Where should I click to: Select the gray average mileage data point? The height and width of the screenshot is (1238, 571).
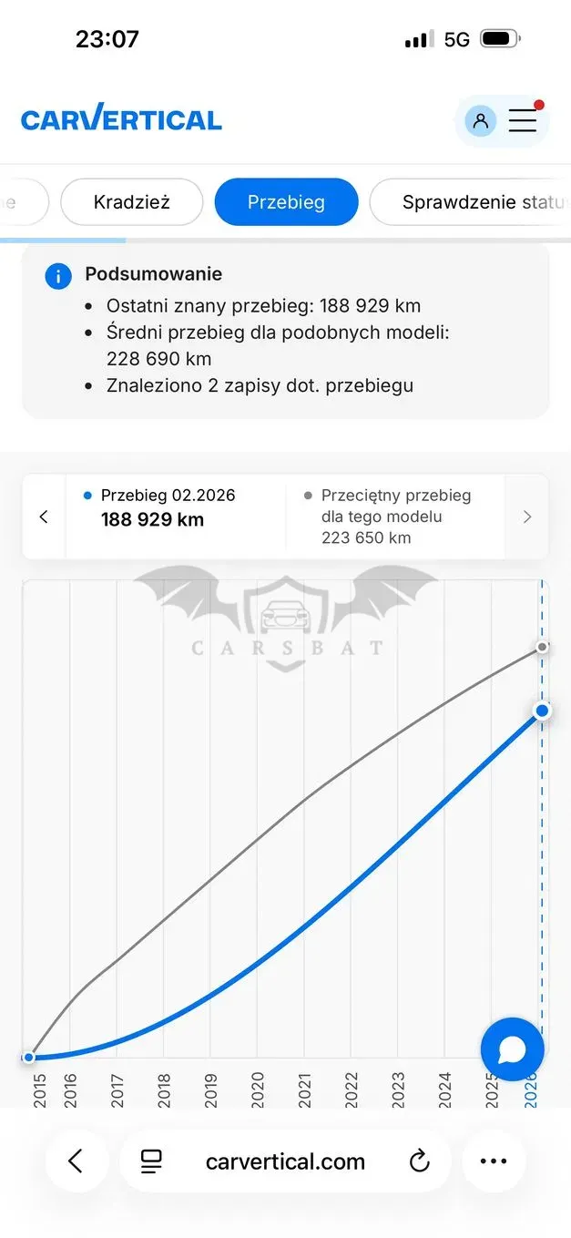coord(543,647)
